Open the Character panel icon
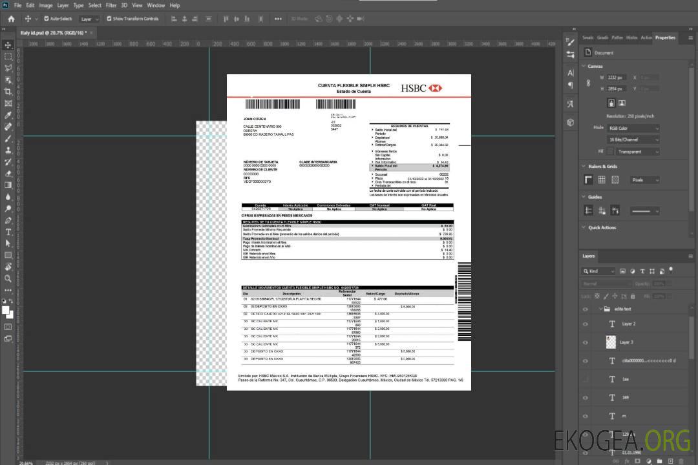 pos(571,72)
